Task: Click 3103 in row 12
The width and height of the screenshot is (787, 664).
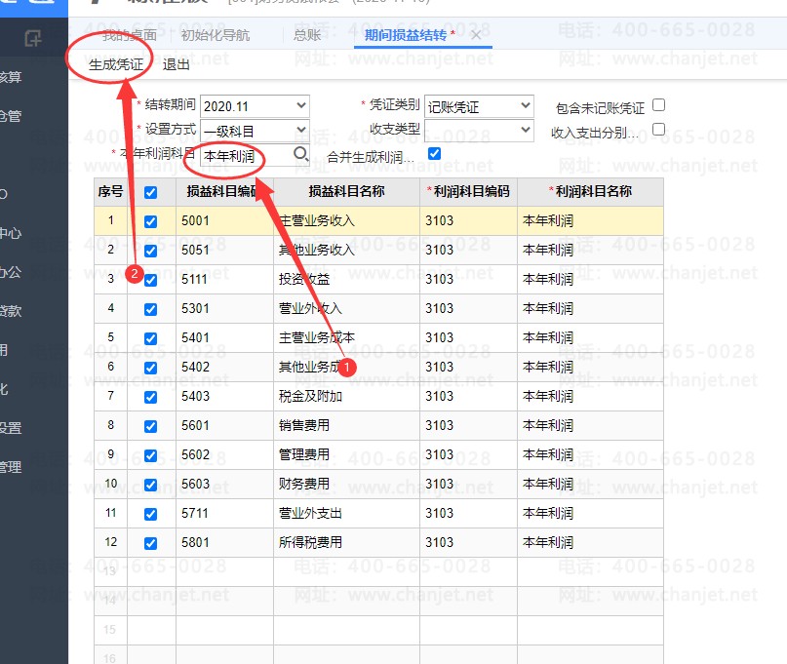Action: coord(469,542)
